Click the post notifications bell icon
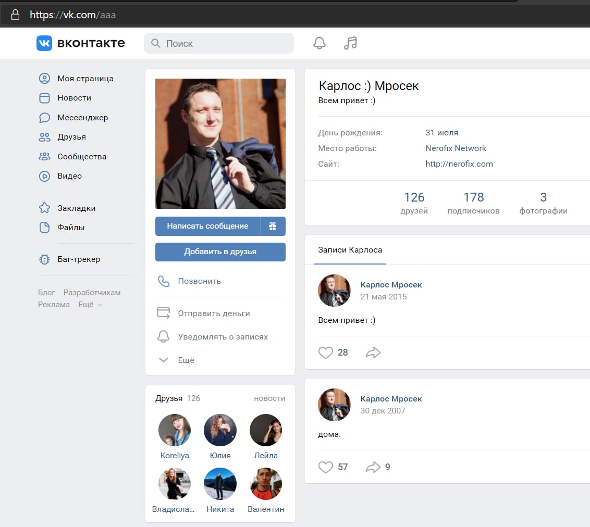The height and width of the screenshot is (527, 590). [163, 336]
